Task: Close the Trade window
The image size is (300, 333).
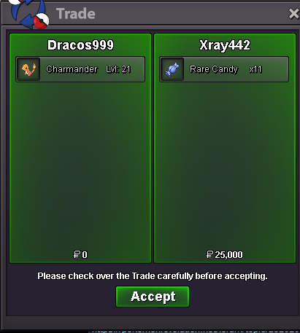Action: pyautogui.click(x=293, y=14)
